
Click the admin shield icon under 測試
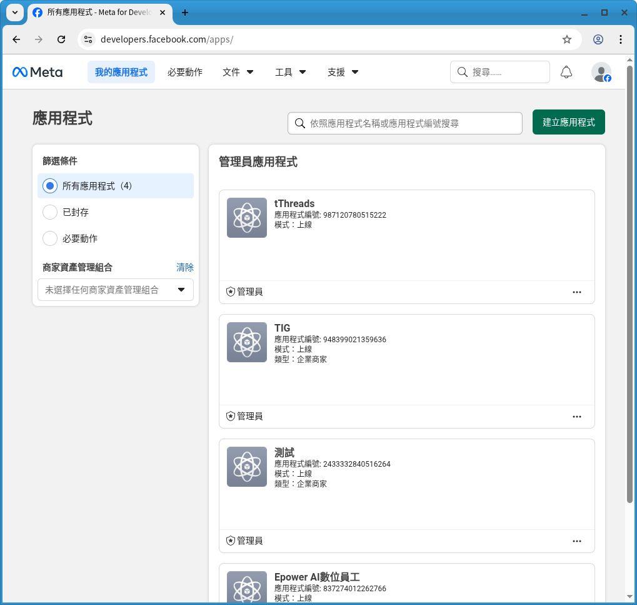click(x=230, y=541)
